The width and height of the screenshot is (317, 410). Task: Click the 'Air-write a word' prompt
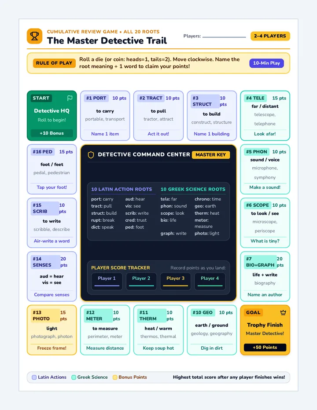click(x=52, y=241)
